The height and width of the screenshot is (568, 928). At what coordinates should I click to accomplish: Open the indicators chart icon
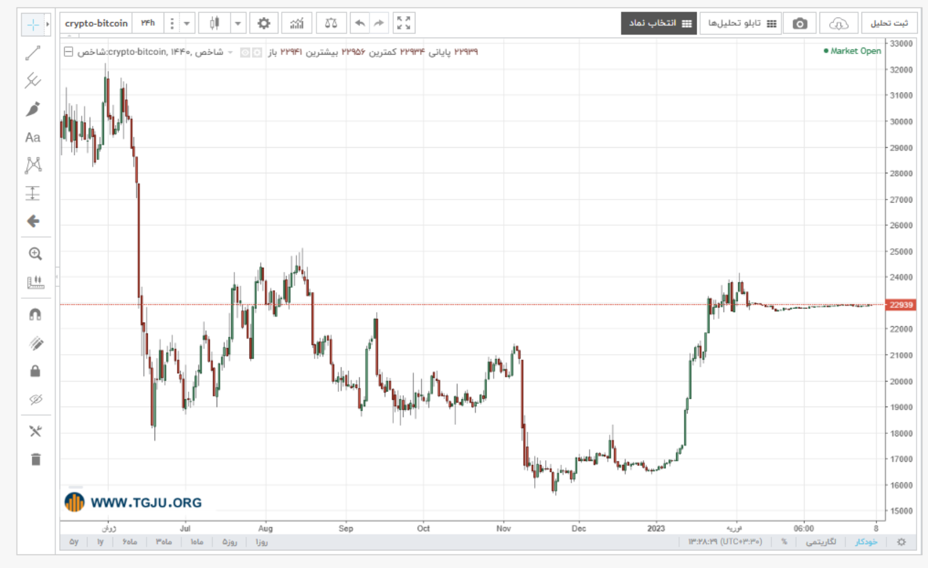pyautogui.click(x=297, y=23)
